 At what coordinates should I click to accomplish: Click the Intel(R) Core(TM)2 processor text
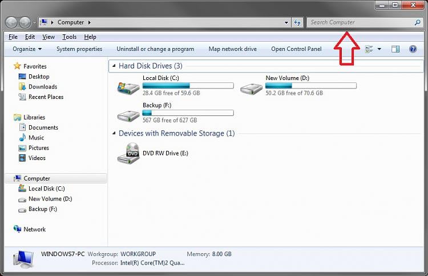152,263
